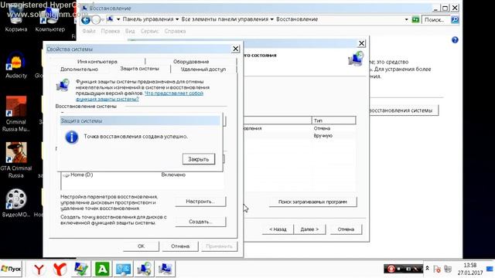The height and width of the screenshot is (278, 495).
Task: Open the last computer icon on taskbar
Action: click(165, 270)
